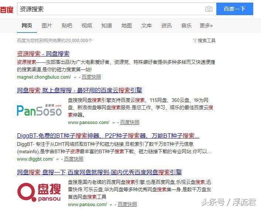Click the www.pansoso.com URL
Image resolution: width=261 pixels, height=209 pixels.
click(89, 123)
